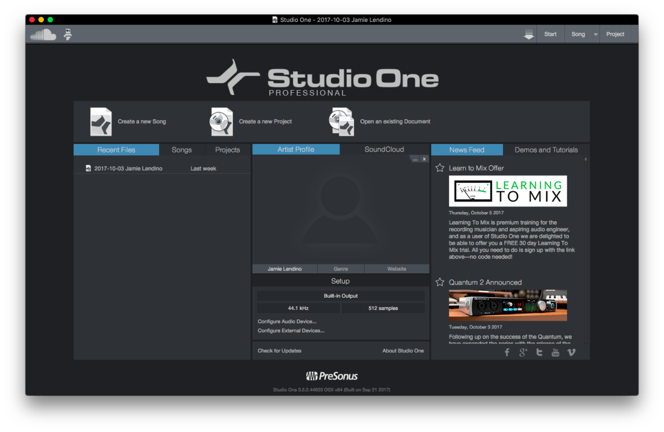Click the SoundCloud cloud icon in toolbar
This screenshot has height=432, width=664.
click(x=43, y=35)
